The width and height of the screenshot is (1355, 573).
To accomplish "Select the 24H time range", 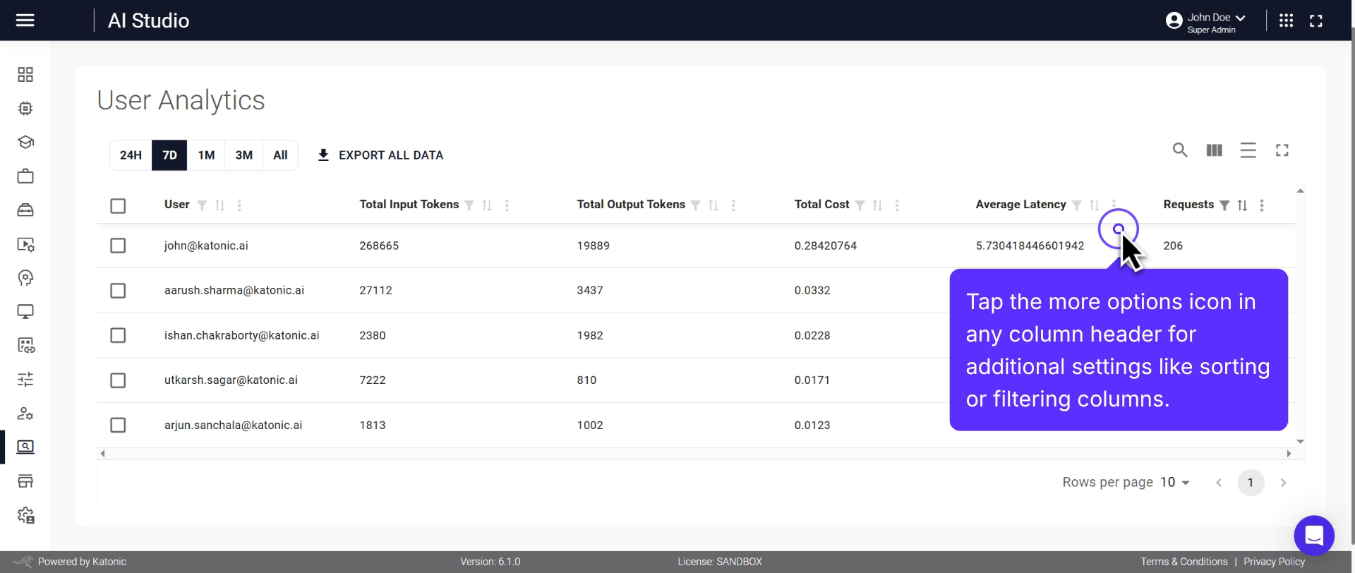I will point(131,155).
